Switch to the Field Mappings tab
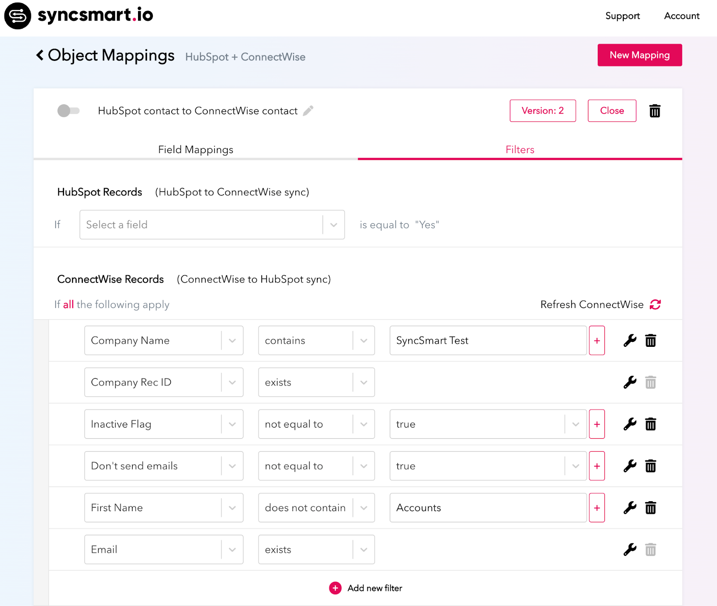This screenshot has height=606, width=717. [195, 149]
